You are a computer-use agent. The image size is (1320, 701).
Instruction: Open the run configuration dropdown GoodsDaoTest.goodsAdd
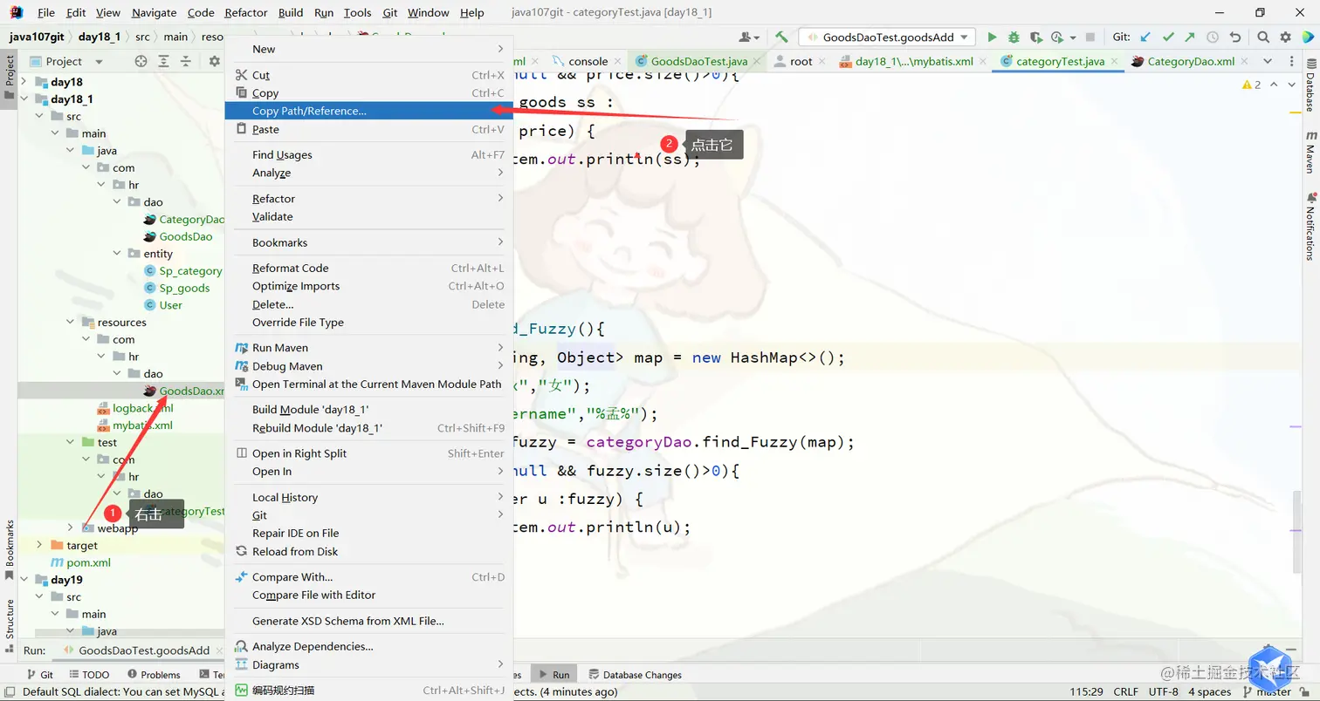click(887, 37)
